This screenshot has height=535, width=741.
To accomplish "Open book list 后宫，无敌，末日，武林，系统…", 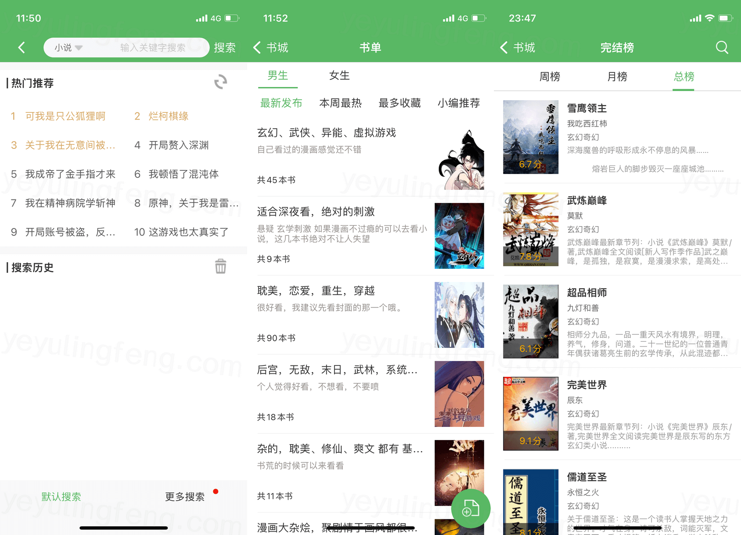I will (x=337, y=370).
